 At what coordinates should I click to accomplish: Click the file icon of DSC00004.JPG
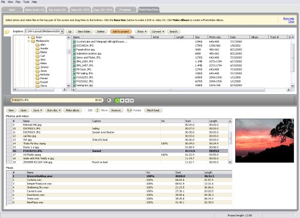click(74, 46)
